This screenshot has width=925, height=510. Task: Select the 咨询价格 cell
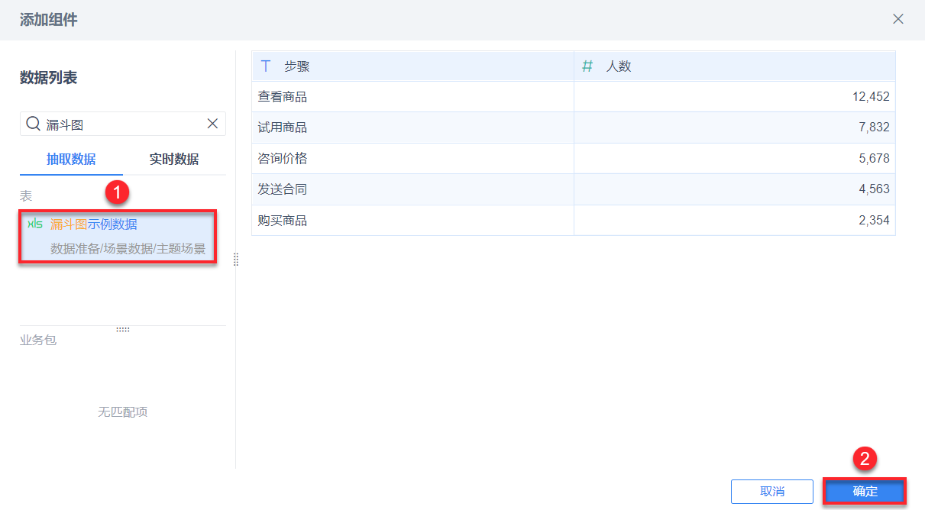tap(412, 158)
